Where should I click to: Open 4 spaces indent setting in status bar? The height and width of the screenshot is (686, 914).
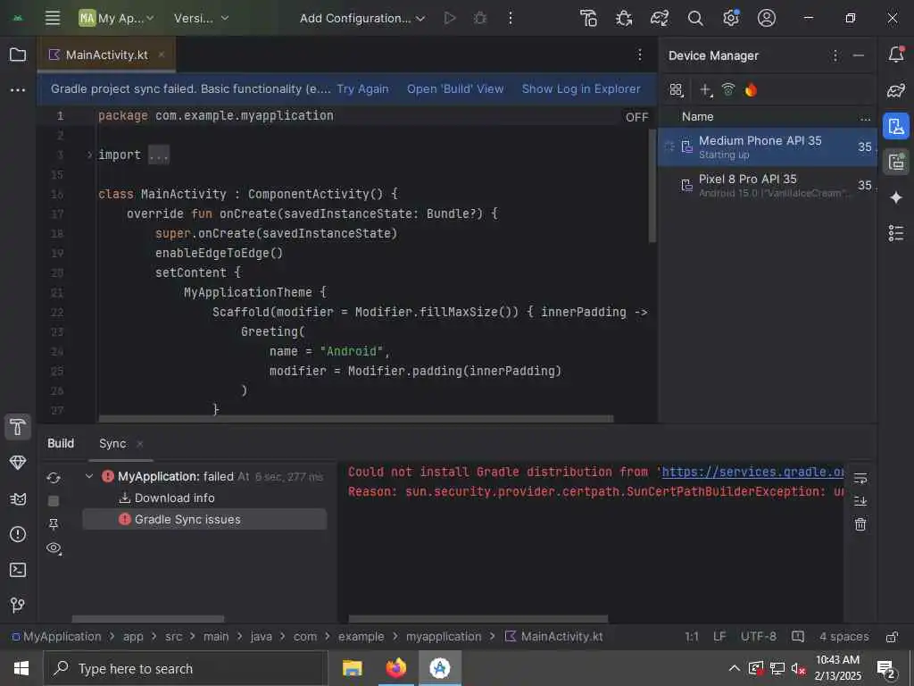point(844,636)
